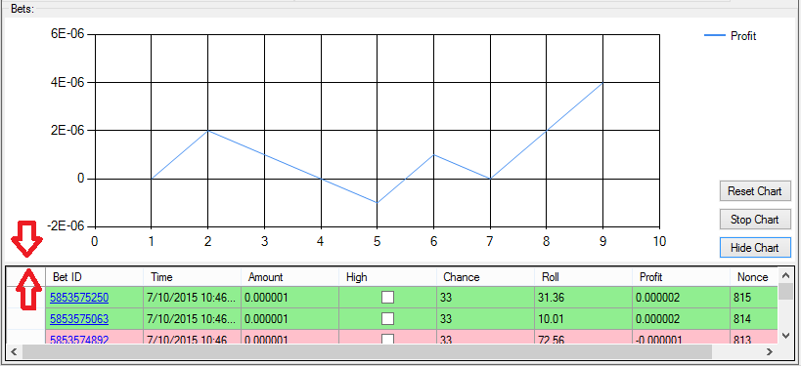Hide the chart with Hide Chart
This screenshot has height=366, width=801.
click(x=755, y=248)
